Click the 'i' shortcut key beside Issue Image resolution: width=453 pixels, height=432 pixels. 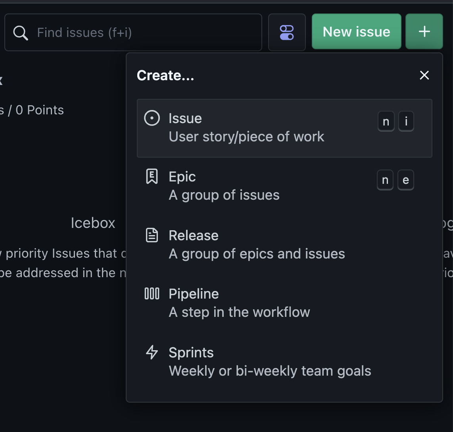[x=406, y=121]
